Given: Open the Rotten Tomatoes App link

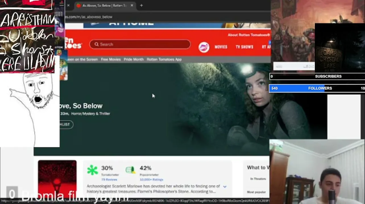Looking at the screenshot, I should coord(164,59).
